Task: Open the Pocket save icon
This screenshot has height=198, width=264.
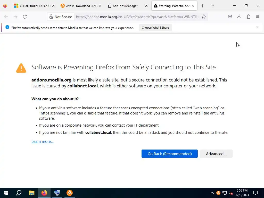Action: pyautogui.click(x=230, y=16)
